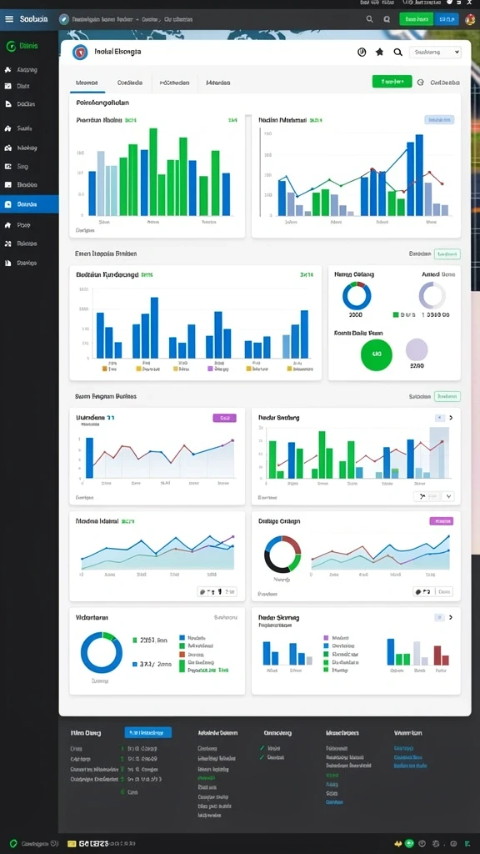Click the right arrow on bottom bar panel
Screen dimensions: 480x854
coord(451,618)
